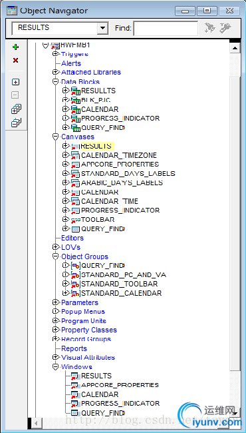This screenshot has height=433, width=246.
Task: Expand the LOVs node
Action: [x=56, y=247]
